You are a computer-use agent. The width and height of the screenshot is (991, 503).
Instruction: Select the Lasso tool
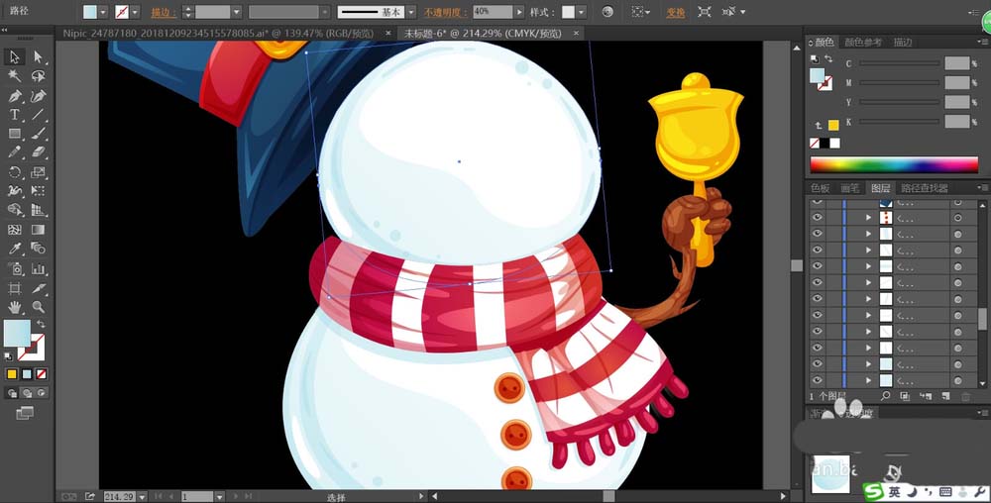(38, 76)
